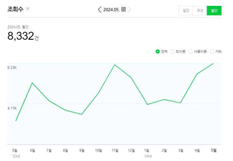The image size is (233, 161).
Task: Switch to the 일간 daily tab
Action: (186, 11)
